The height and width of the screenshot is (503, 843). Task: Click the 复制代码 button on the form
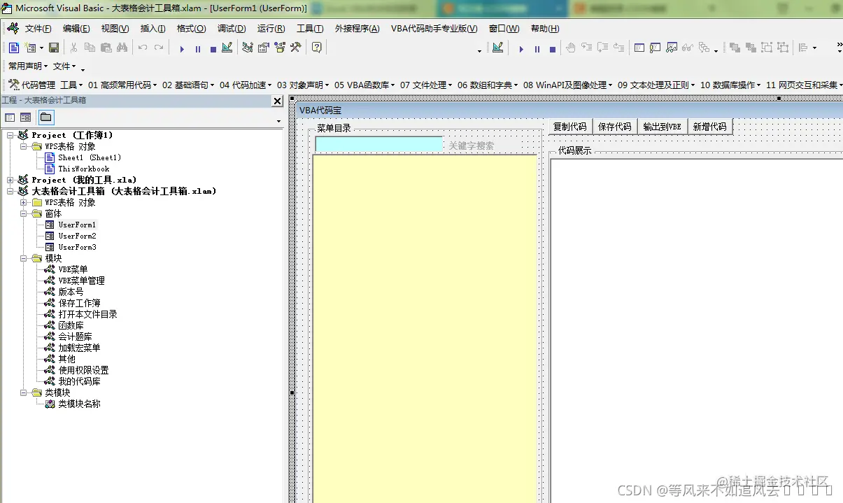[570, 127]
